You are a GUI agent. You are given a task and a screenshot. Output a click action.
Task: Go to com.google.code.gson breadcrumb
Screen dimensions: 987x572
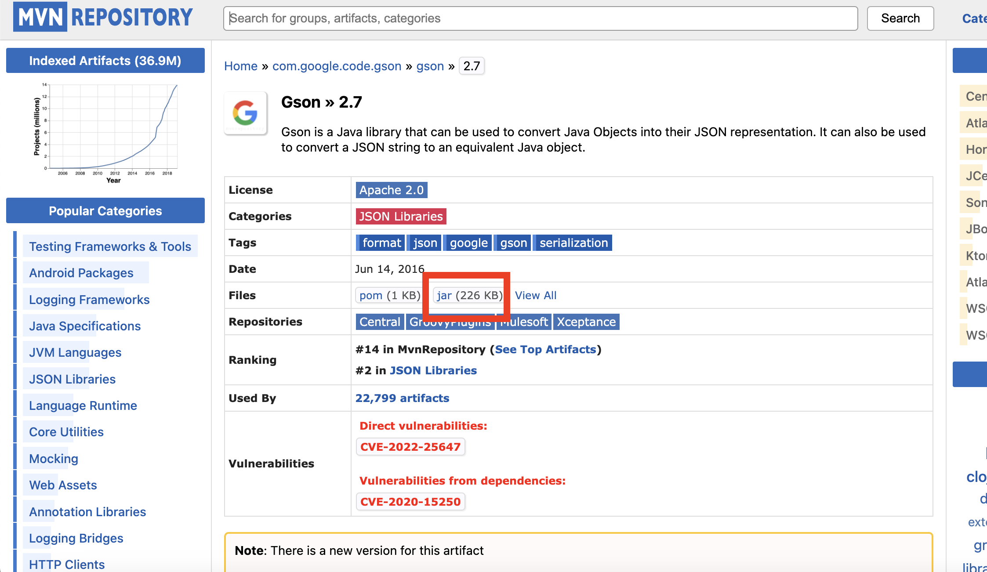(x=337, y=66)
